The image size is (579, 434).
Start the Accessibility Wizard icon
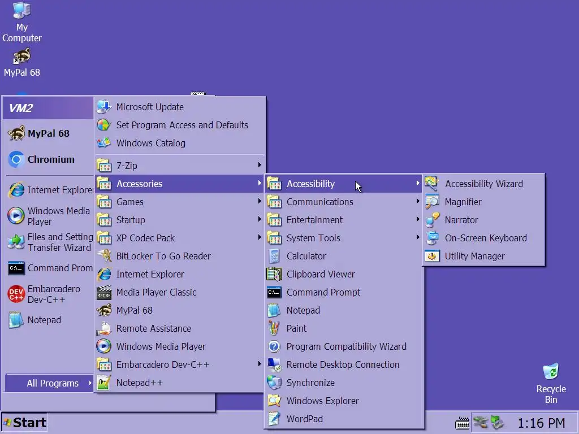tap(432, 184)
